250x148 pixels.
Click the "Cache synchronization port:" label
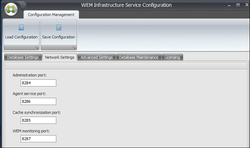37,112
